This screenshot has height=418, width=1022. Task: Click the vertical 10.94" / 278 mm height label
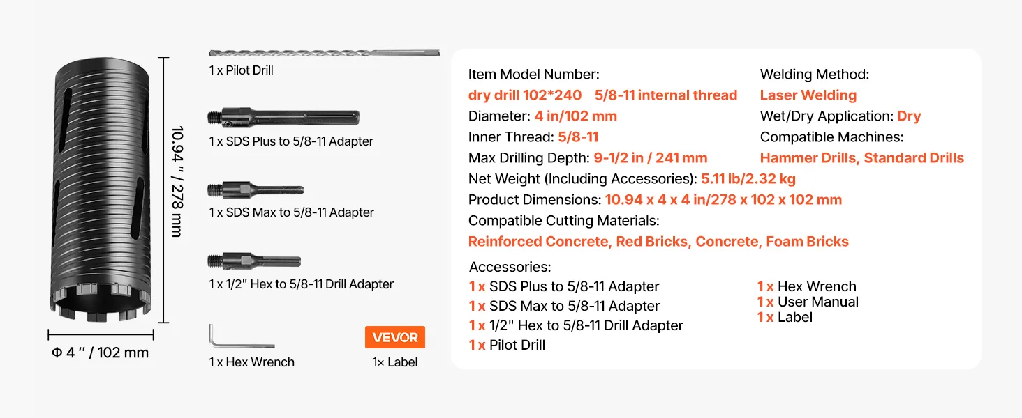point(177,181)
